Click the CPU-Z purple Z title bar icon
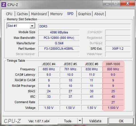 pos(4,5)
